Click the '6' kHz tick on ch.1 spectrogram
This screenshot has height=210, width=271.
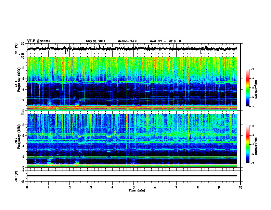(24, 79)
